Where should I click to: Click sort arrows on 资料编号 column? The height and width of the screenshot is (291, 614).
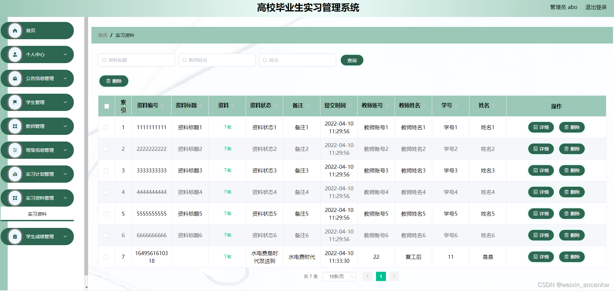[x=162, y=106]
